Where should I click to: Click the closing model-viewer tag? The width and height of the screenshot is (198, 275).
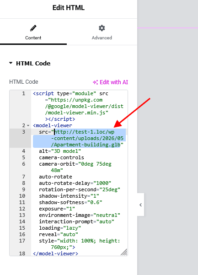click(x=55, y=253)
